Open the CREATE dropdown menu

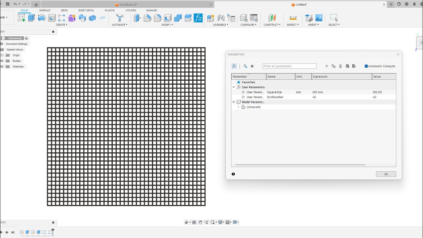click(x=61, y=25)
